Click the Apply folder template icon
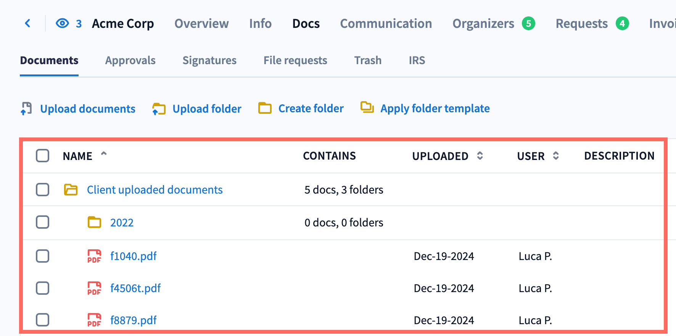Screen dimensions: 676x336 pos(367,108)
